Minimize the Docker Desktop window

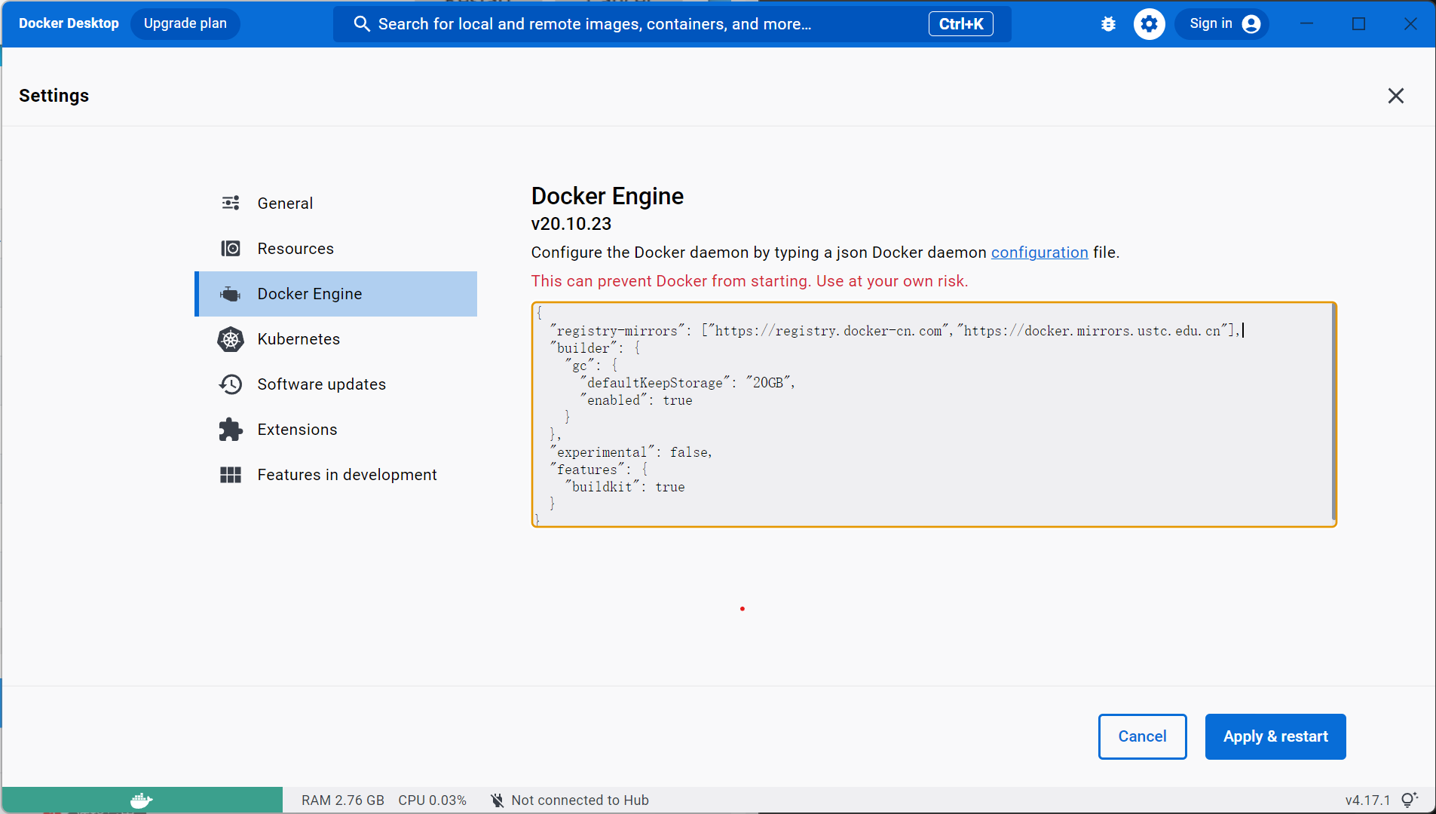click(x=1307, y=24)
